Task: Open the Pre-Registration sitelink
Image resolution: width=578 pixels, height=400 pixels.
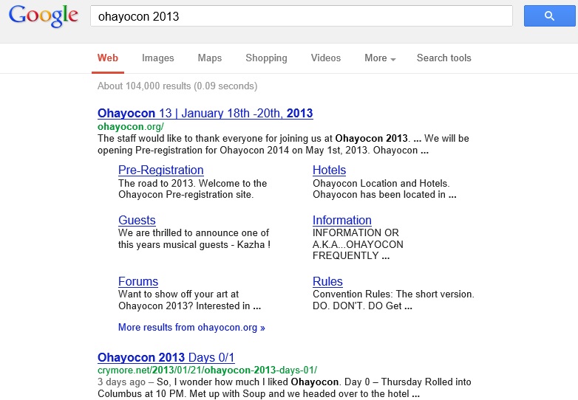Action: click(x=160, y=170)
